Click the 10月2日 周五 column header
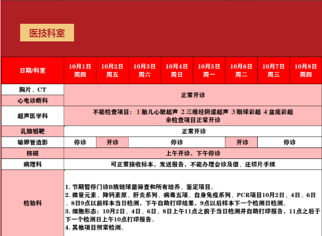 113,70
